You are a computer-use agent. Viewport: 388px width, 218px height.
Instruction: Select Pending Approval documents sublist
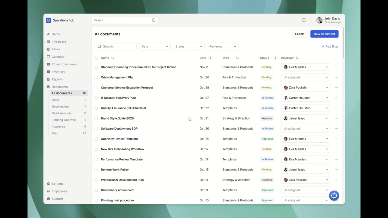pos(69,120)
